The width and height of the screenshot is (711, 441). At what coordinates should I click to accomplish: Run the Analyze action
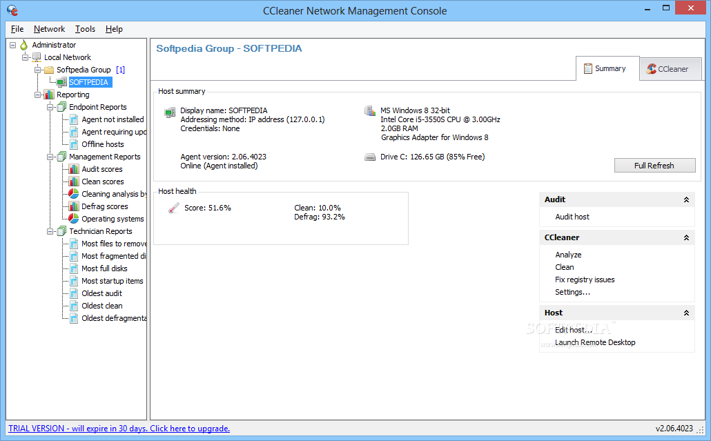point(568,255)
